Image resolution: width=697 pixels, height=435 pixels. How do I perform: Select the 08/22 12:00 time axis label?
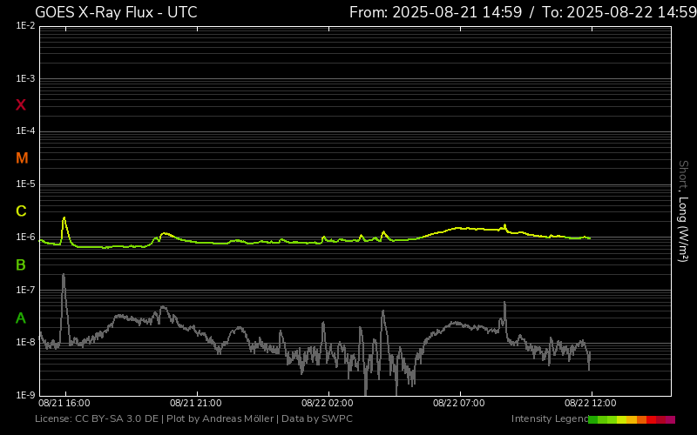pos(590,404)
